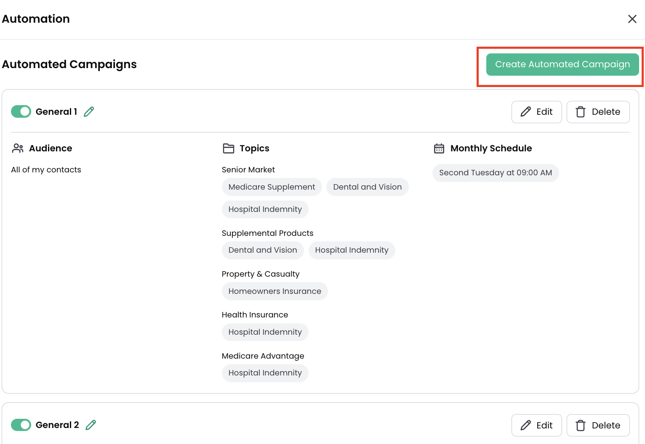The image size is (645, 444).
Task: Click Dental and Vision under Supplemental Products
Action: coord(263,250)
